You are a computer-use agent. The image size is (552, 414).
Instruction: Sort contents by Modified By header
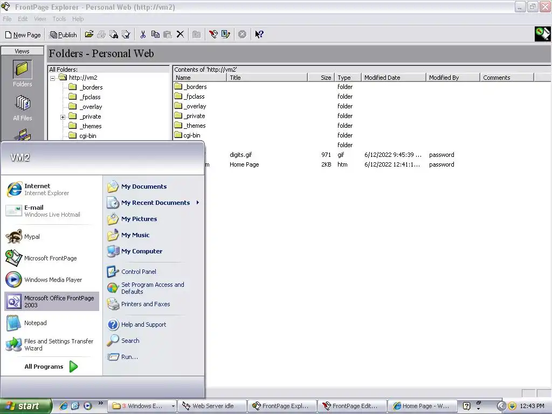453,78
